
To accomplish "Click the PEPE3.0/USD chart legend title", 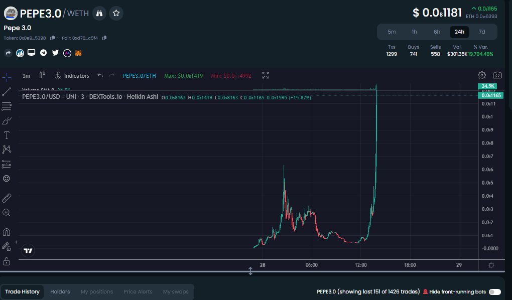I will pyautogui.click(x=90, y=97).
